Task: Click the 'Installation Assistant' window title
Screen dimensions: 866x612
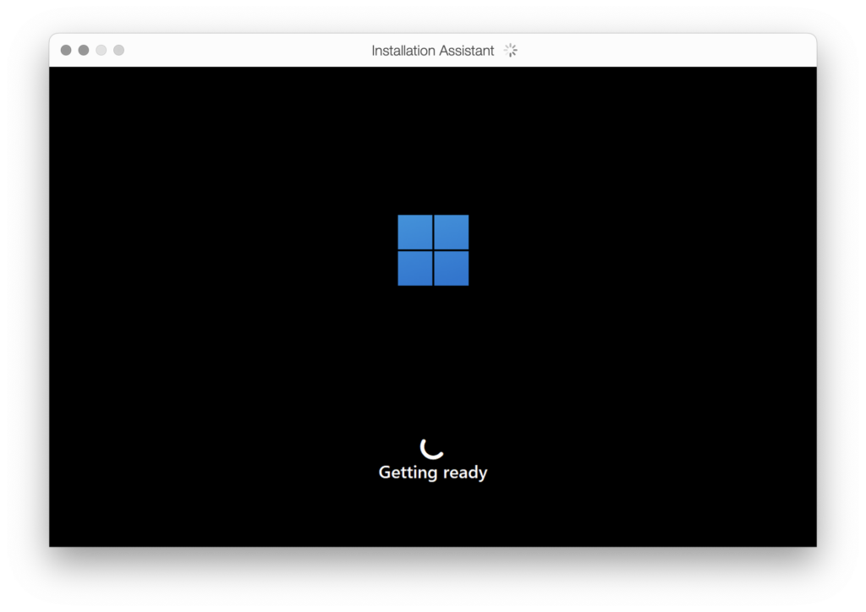Action: [x=432, y=50]
